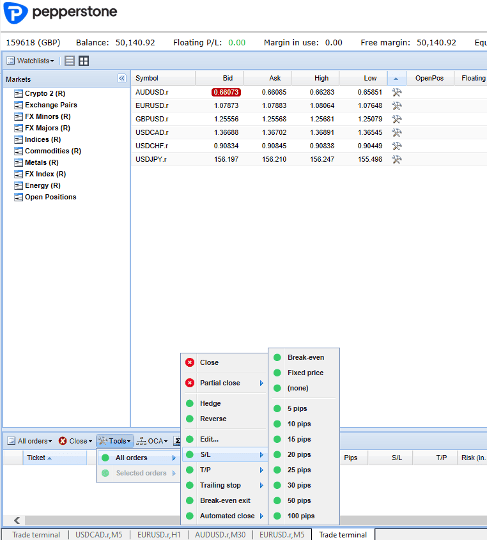
Task: Click the sigma summary icon in orders toolbar
Action: coord(177,441)
